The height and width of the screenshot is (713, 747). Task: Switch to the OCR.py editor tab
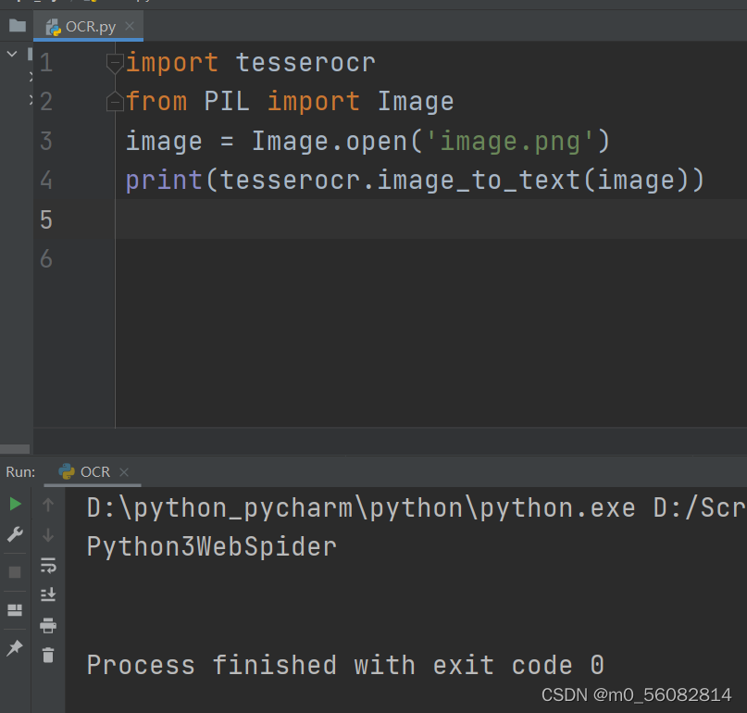click(x=81, y=27)
